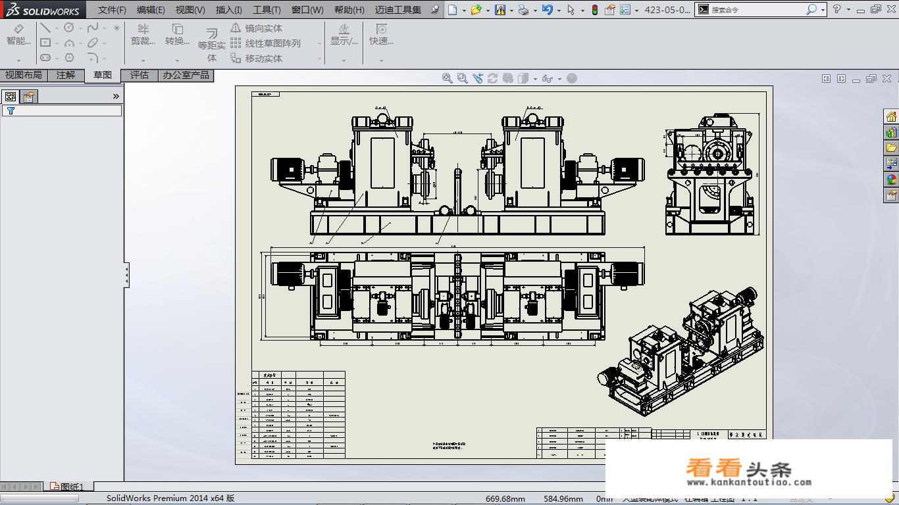Open the 窗口(W) Window menu

[307, 10]
